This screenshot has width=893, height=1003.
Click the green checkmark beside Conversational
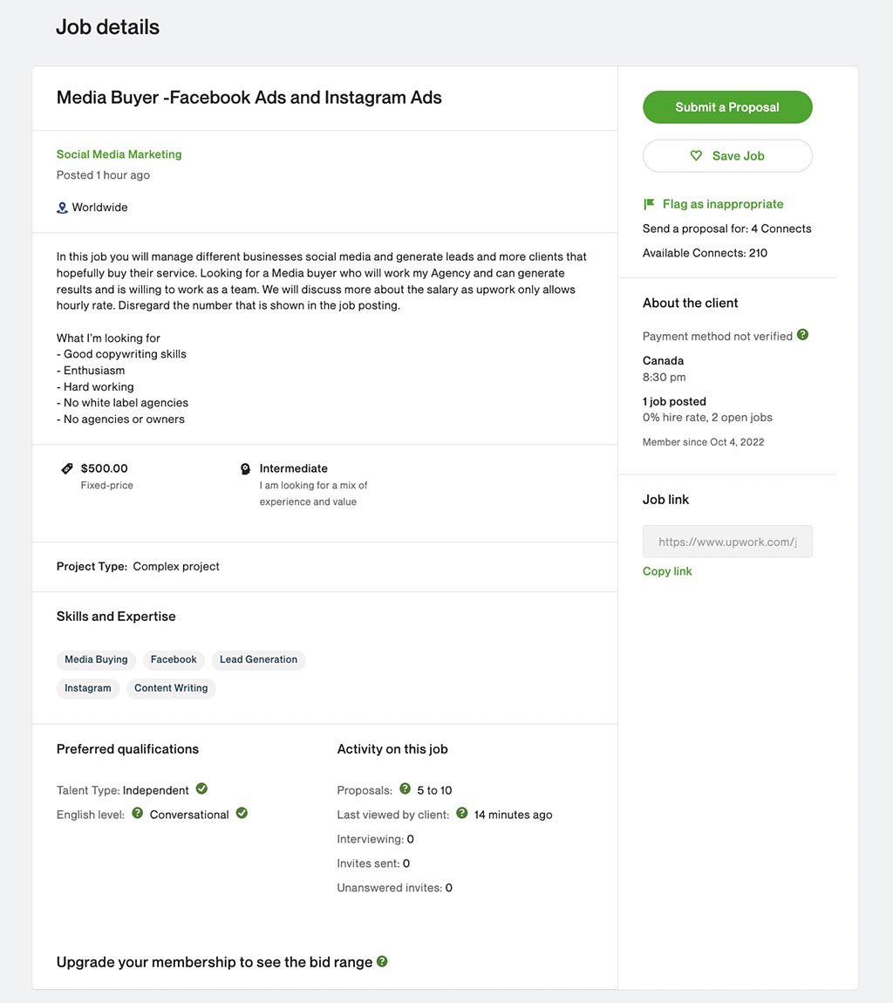[x=242, y=813]
